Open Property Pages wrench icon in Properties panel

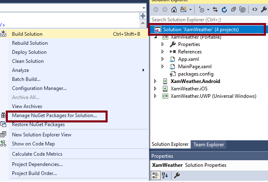[x=176, y=175]
